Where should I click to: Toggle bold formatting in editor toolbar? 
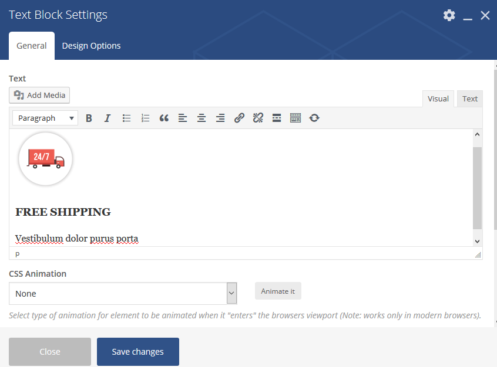[89, 118]
